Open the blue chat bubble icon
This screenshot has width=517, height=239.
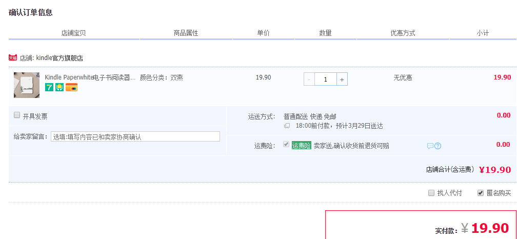[430, 146]
